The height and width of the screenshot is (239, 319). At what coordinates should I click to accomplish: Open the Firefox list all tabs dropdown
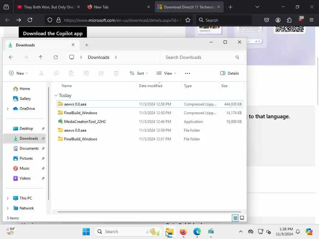[x=257, y=7]
